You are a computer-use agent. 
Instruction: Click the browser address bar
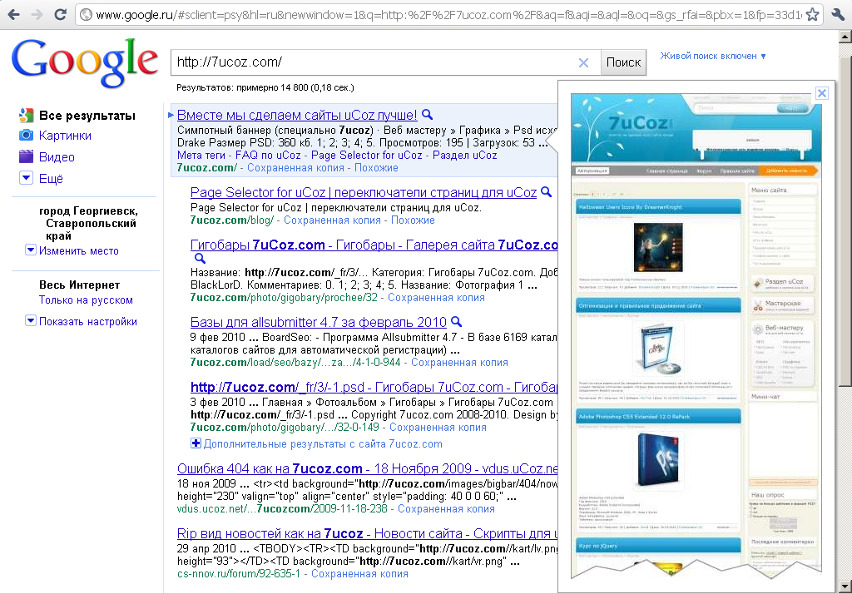(x=448, y=15)
